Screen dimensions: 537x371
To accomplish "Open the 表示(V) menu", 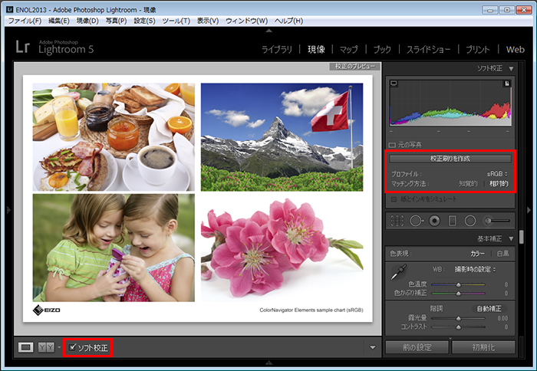I will pos(208,21).
